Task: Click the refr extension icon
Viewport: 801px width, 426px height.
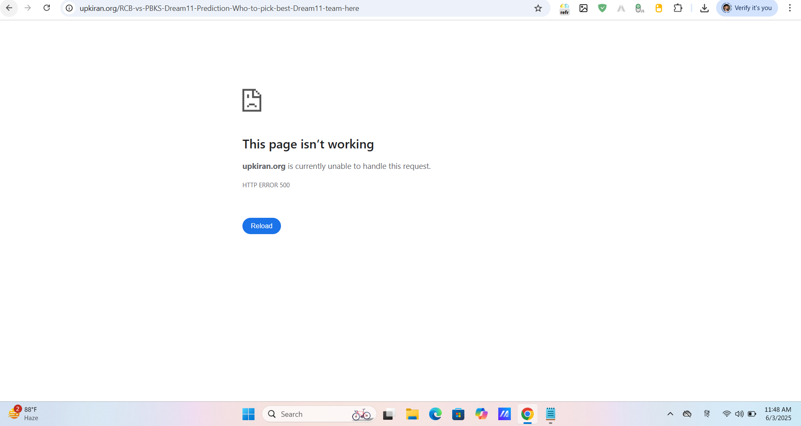Action: pos(564,8)
